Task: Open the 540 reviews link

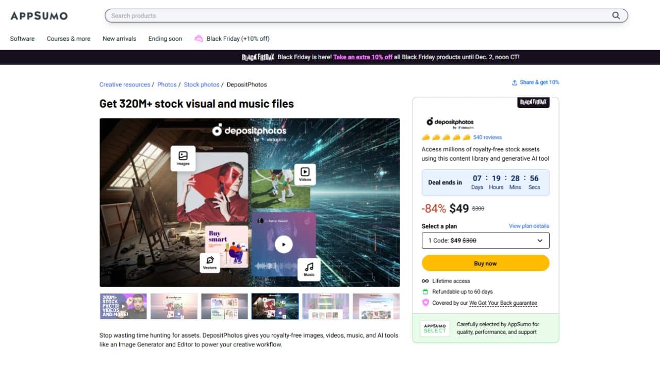Action: [x=487, y=137]
